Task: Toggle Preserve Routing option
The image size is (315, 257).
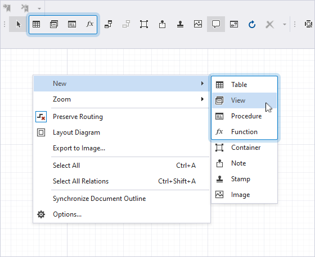Action: (x=121, y=117)
